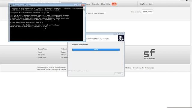Open the Top Downloads footer link

coord(64,57)
